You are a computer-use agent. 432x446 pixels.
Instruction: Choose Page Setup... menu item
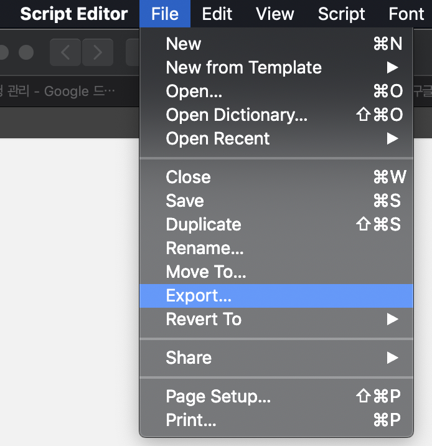coord(218,396)
